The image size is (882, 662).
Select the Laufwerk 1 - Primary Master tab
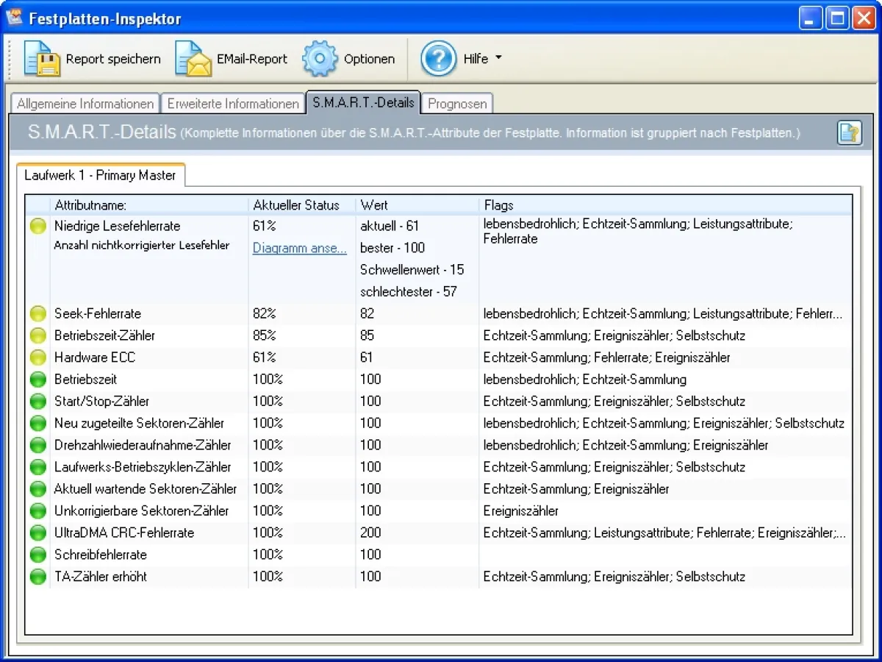point(100,175)
